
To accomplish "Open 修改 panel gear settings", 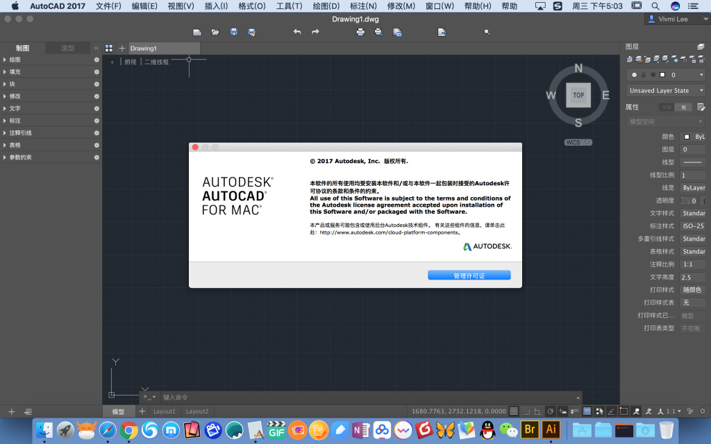I will point(97,96).
